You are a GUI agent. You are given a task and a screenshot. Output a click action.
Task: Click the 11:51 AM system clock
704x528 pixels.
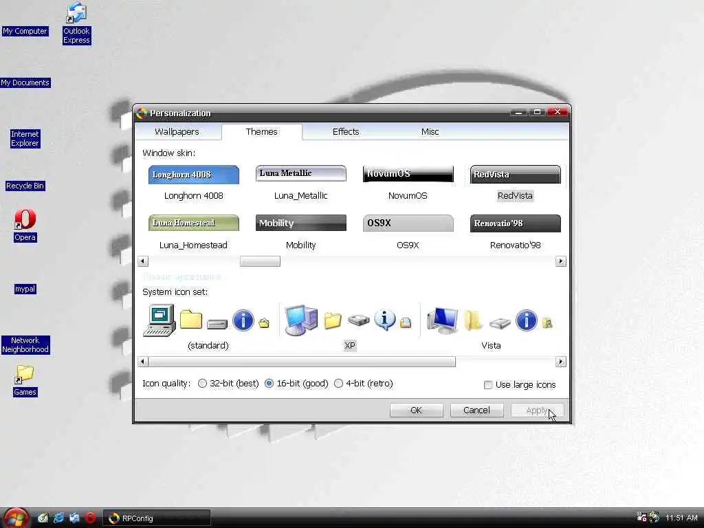pos(681,518)
